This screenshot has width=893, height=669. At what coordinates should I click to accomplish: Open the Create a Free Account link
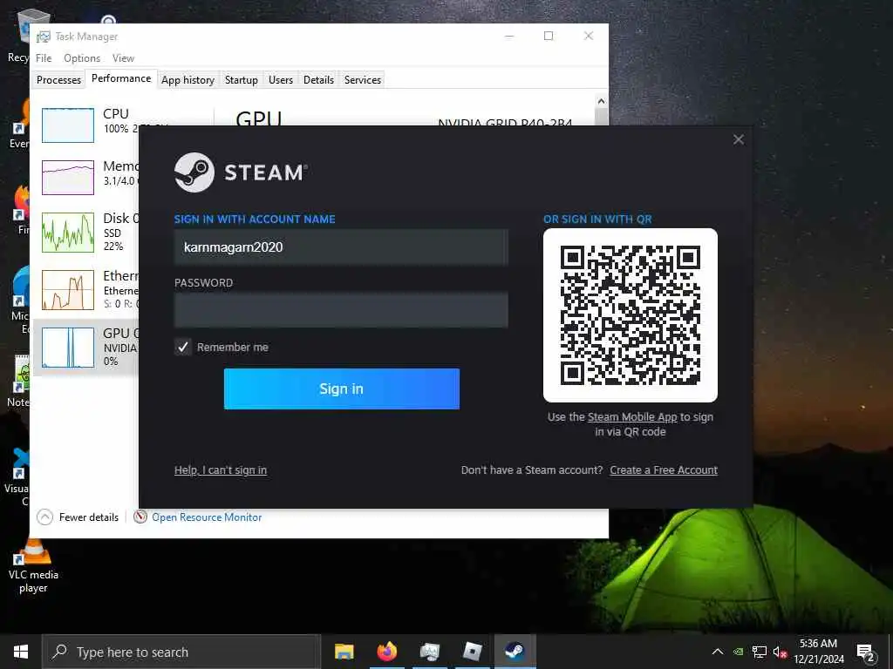664,470
